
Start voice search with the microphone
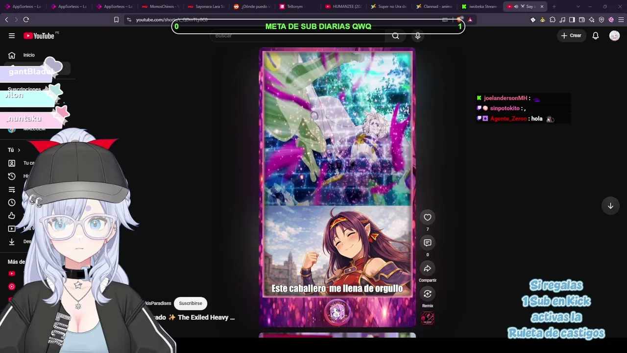click(x=418, y=36)
